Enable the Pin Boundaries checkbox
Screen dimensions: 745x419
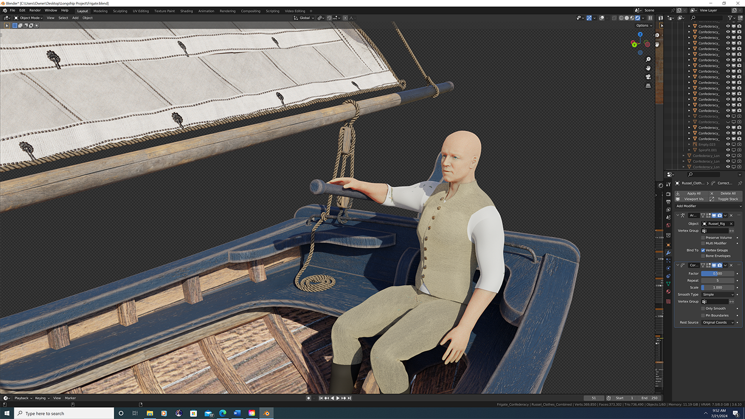pos(703,316)
